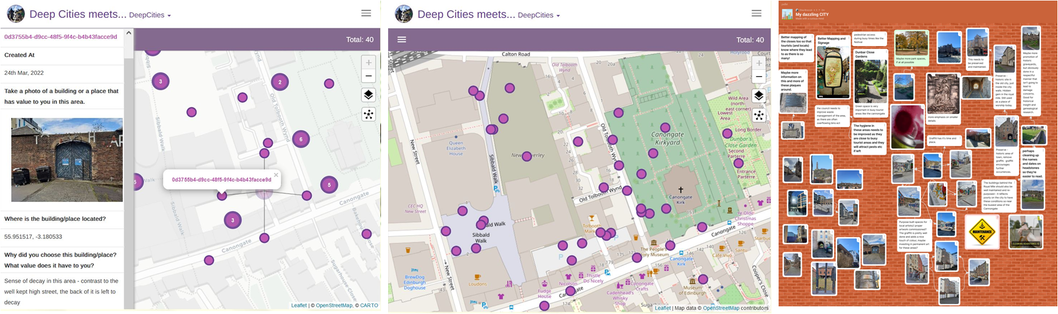The image size is (1058, 314).
Task: Expand DeepCities dropdown in middle window
Action: pyautogui.click(x=539, y=15)
